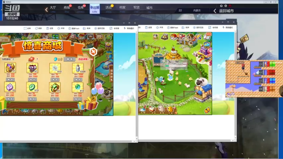Click 清理 trash icon in right window toolbar

[148, 28]
